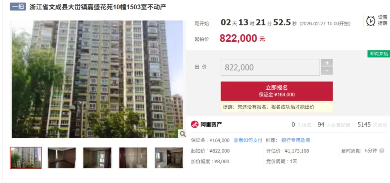This screenshot has height=183, width=390.
Task: Open the 查看如何支付 link
Action: click(x=248, y=140)
